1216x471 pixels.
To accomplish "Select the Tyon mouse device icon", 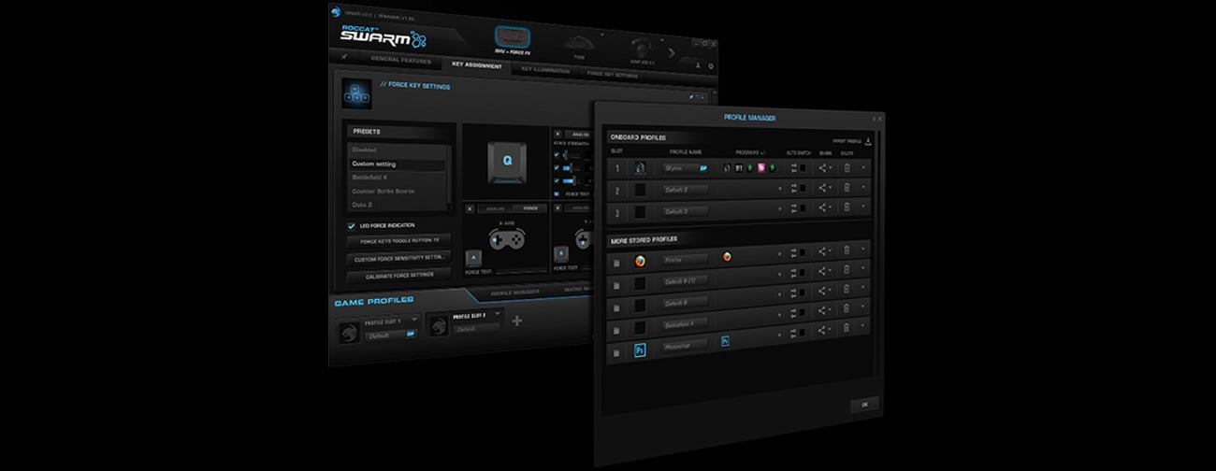I will [579, 44].
